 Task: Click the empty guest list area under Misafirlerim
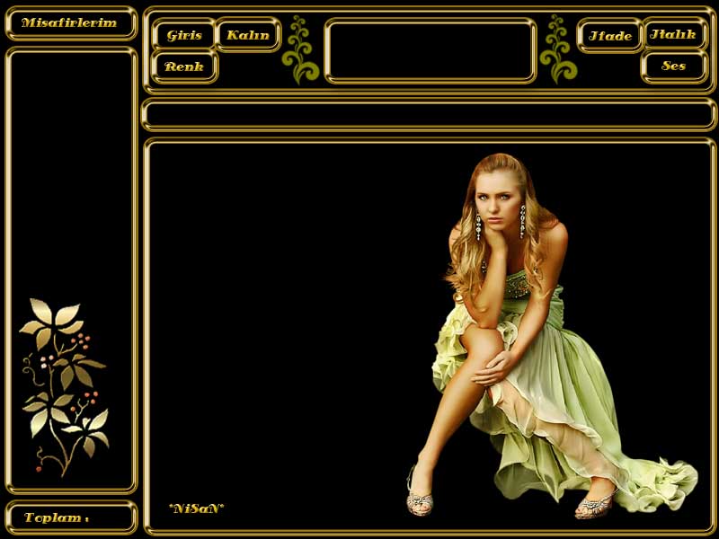pyautogui.click(x=71, y=270)
